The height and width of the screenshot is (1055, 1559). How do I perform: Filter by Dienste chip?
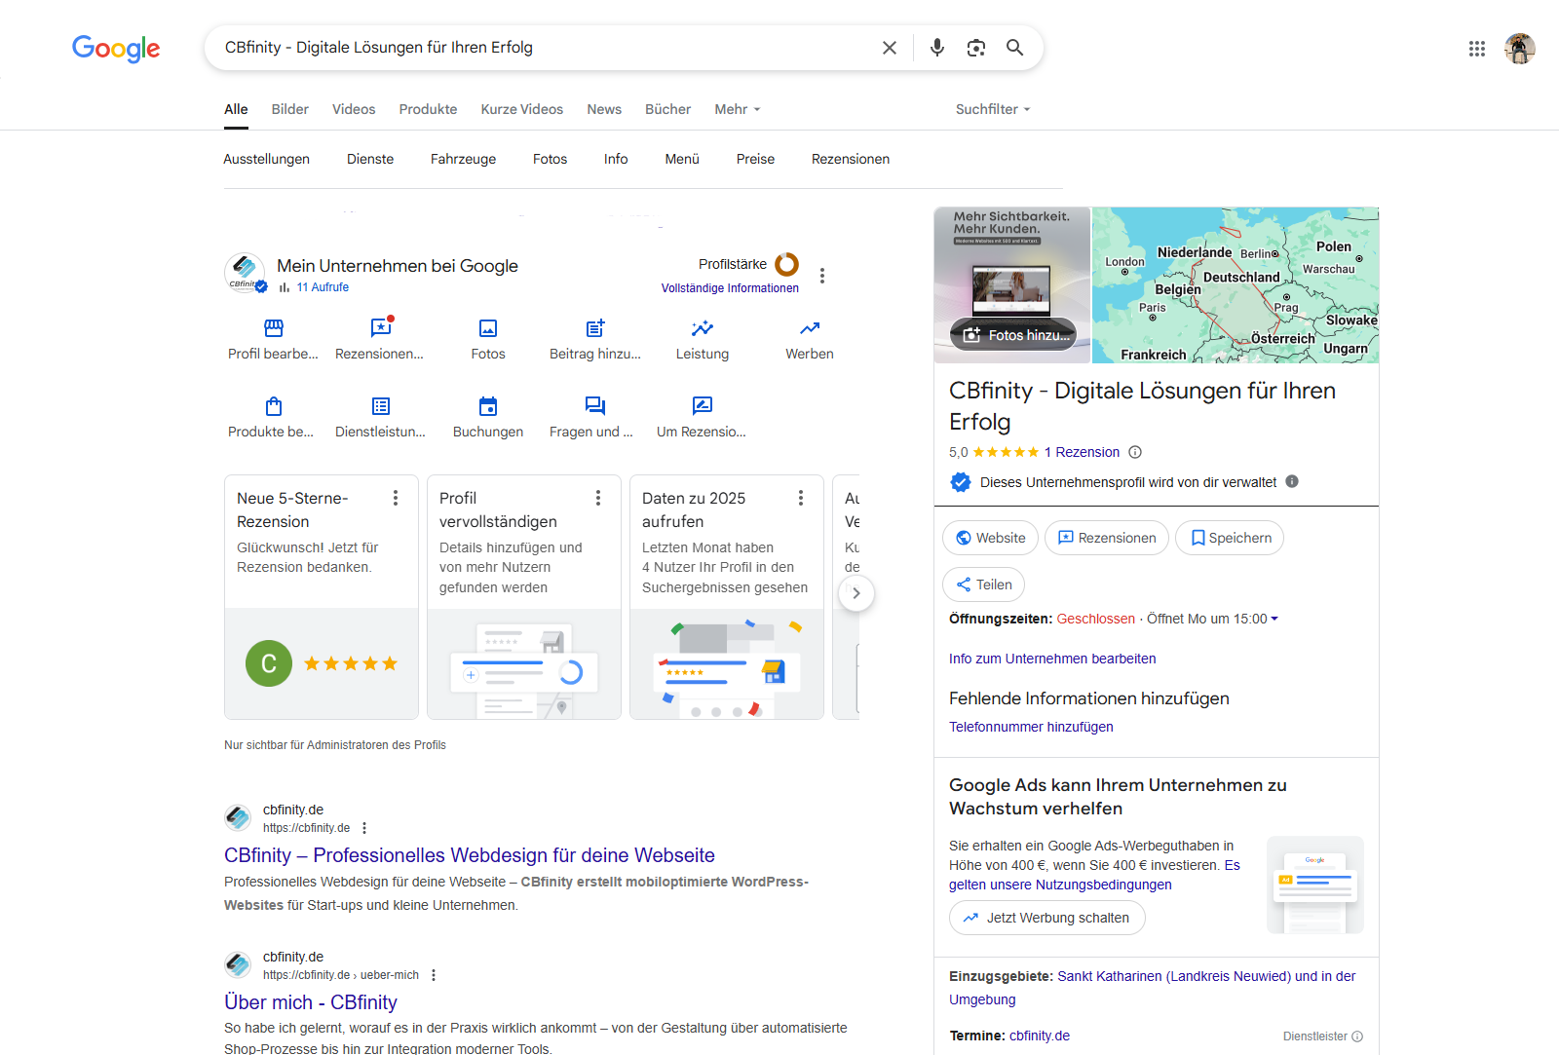(x=370, y=159)
